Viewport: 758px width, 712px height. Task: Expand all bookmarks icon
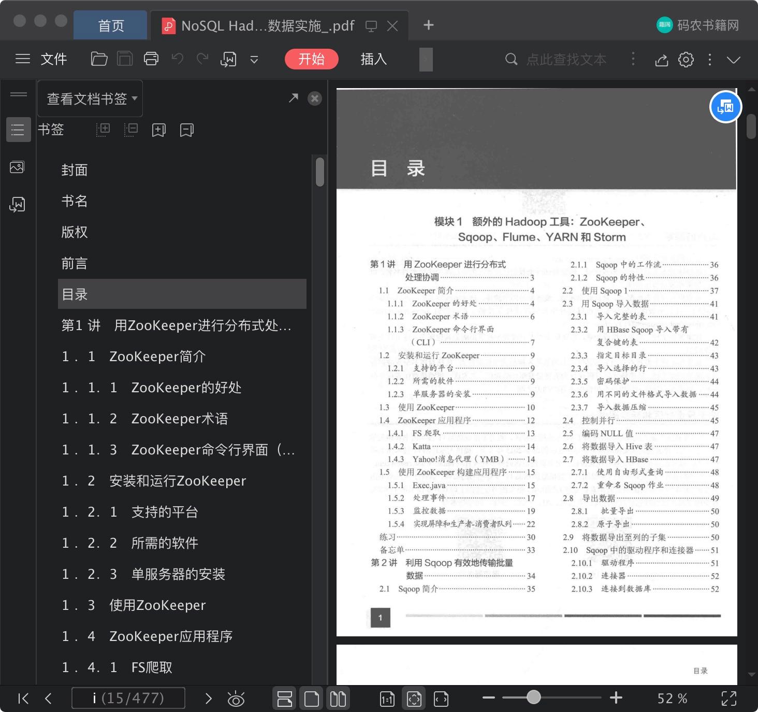click(x=103, y=130)
